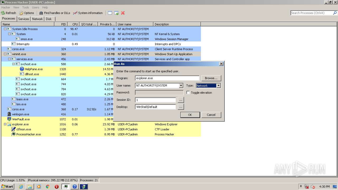Click the Browse... button
Viewport: 338px width, 190px height.
[x=211, y=78]
